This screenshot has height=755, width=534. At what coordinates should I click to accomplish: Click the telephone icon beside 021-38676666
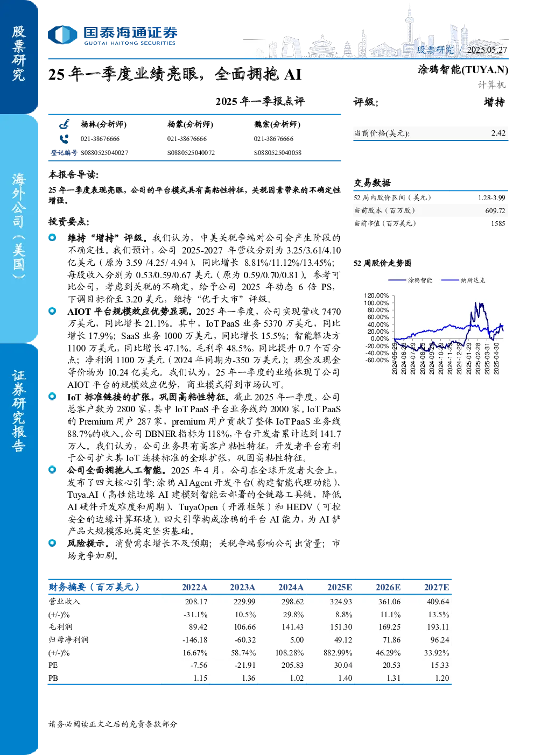tap(64, 139)
